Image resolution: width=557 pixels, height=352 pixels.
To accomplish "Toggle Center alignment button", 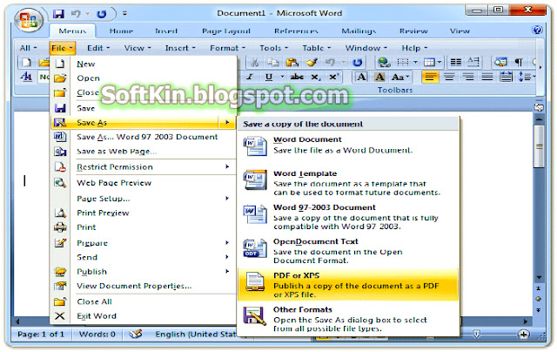I will 449,77.
